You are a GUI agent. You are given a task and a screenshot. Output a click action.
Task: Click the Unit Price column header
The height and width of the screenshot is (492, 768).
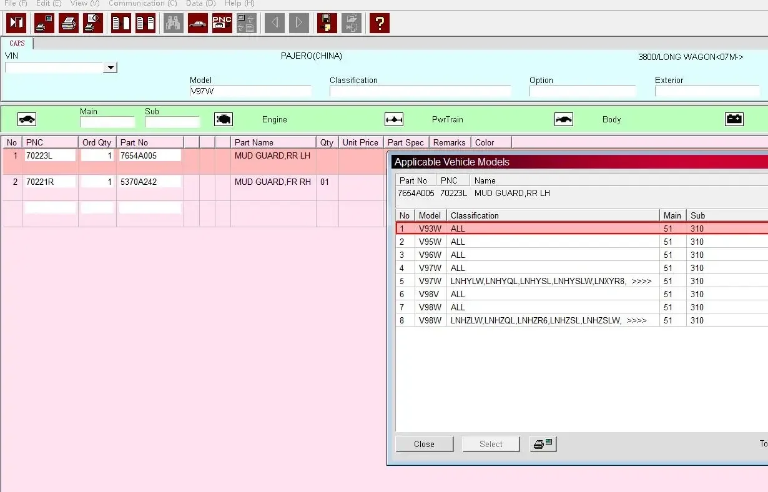point(361,142)
